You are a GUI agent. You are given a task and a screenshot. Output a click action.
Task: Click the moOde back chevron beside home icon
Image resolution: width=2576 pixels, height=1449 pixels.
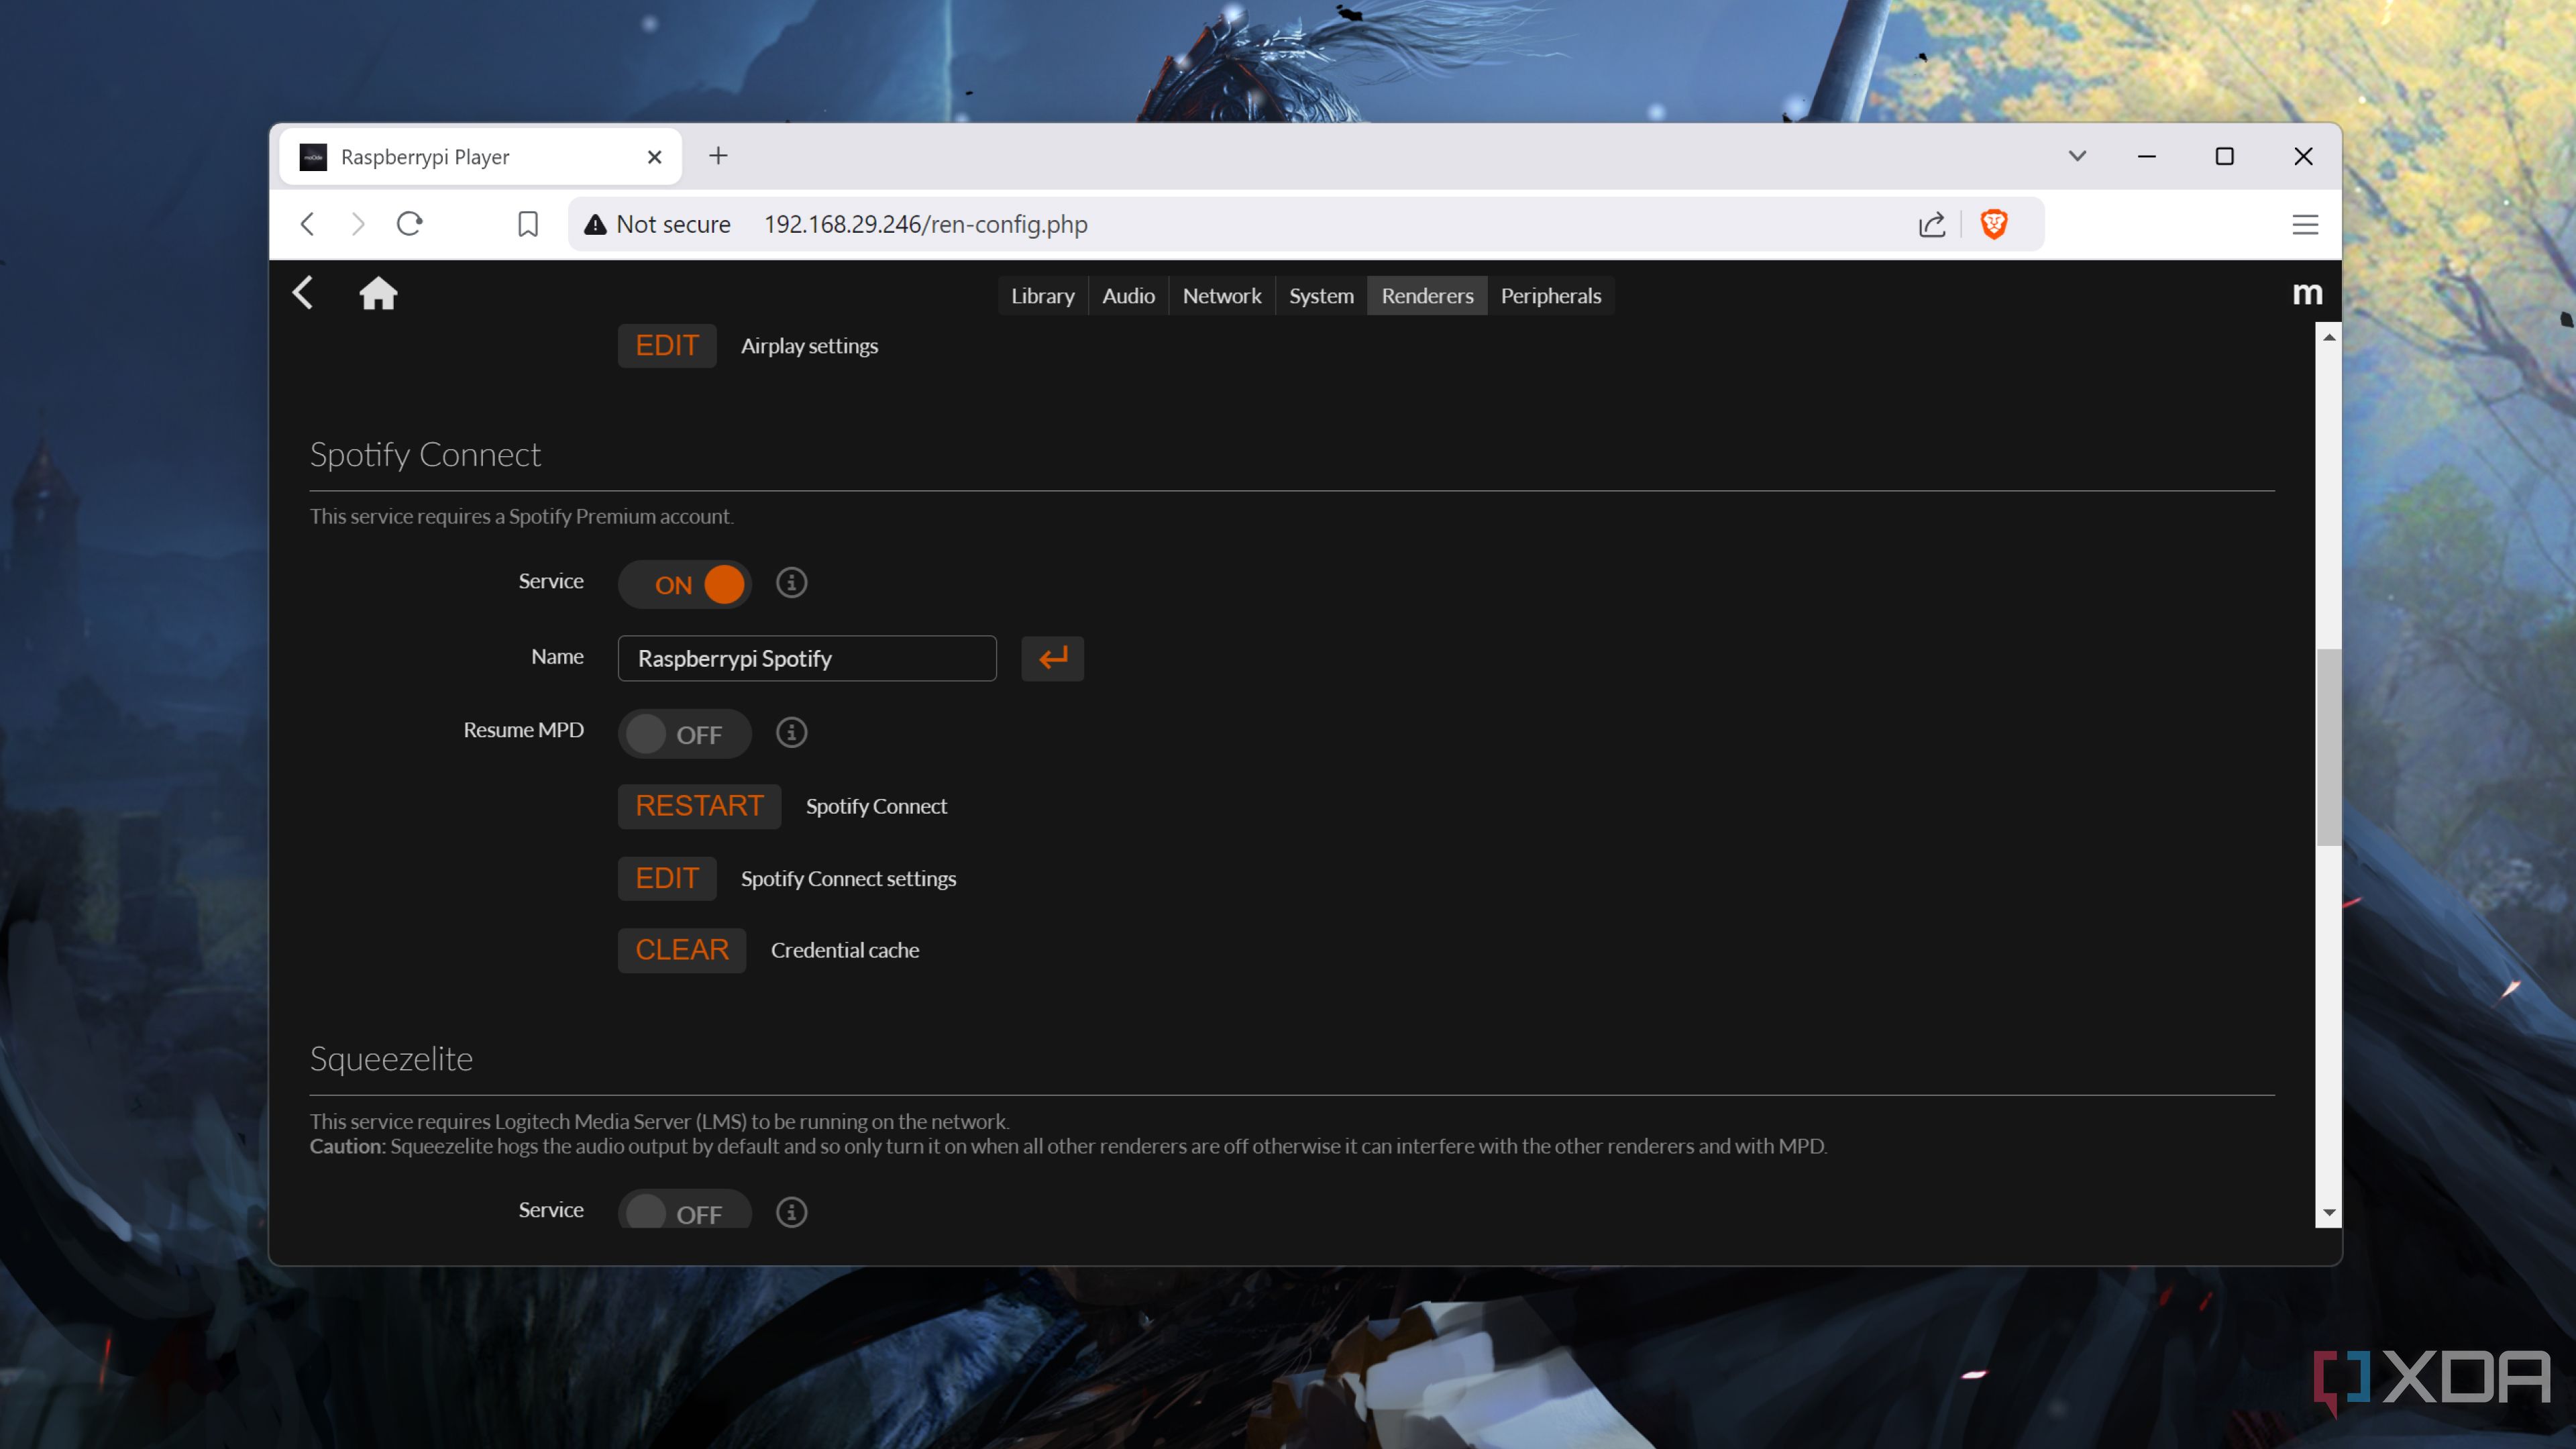pos(303,293)
